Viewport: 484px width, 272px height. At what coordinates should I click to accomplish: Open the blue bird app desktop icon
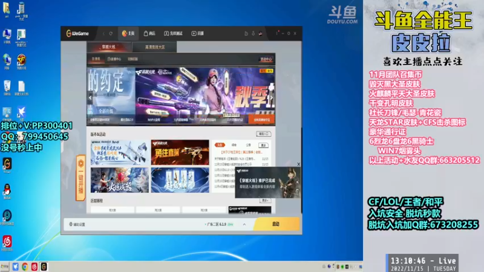(21, 113)
